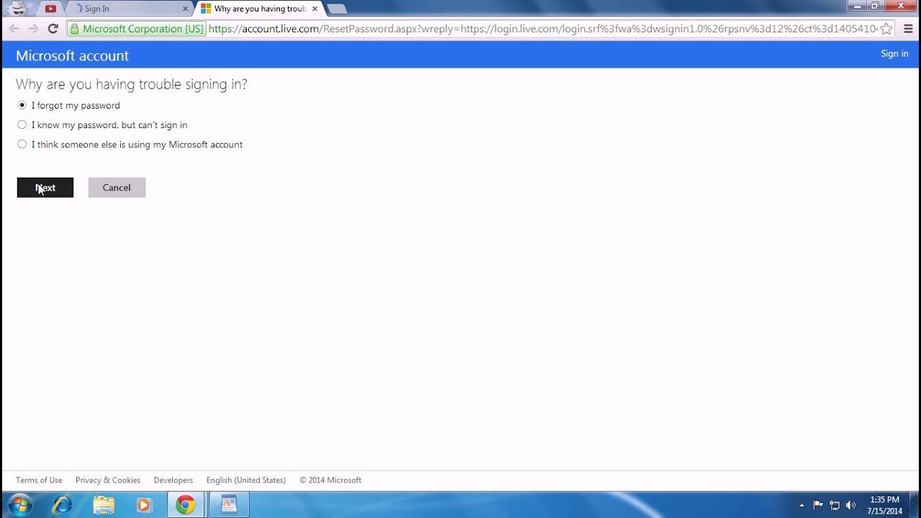The image size is (921, 518).
Task: Reload the page with the refresh icon
Action: click(x=53, y=29)
